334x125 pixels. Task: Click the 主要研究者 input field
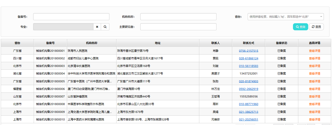tap(178, 27)
